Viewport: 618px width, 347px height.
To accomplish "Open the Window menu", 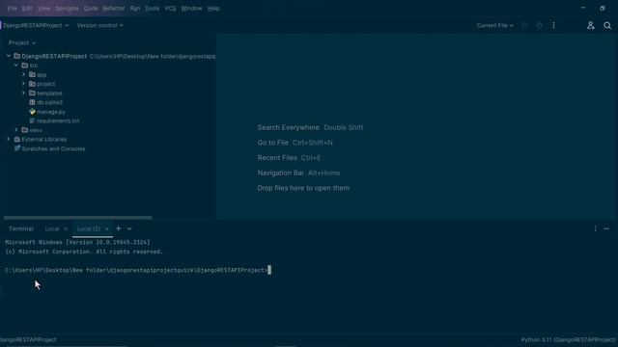I will (x=191, y=9).
